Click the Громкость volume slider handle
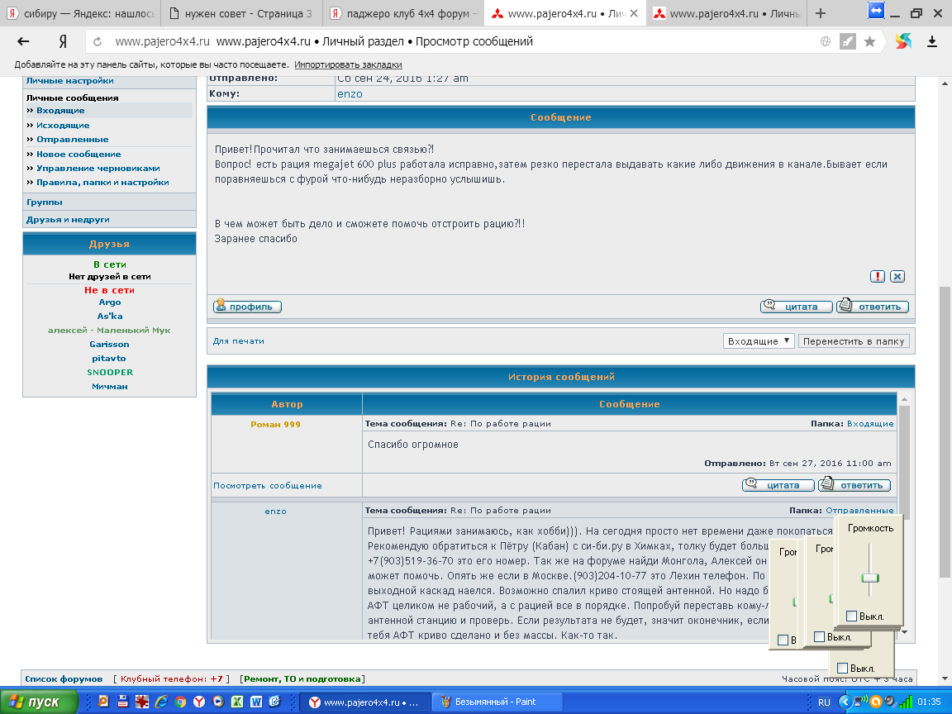This screenshot has height=714, width=952. [871, 578]
